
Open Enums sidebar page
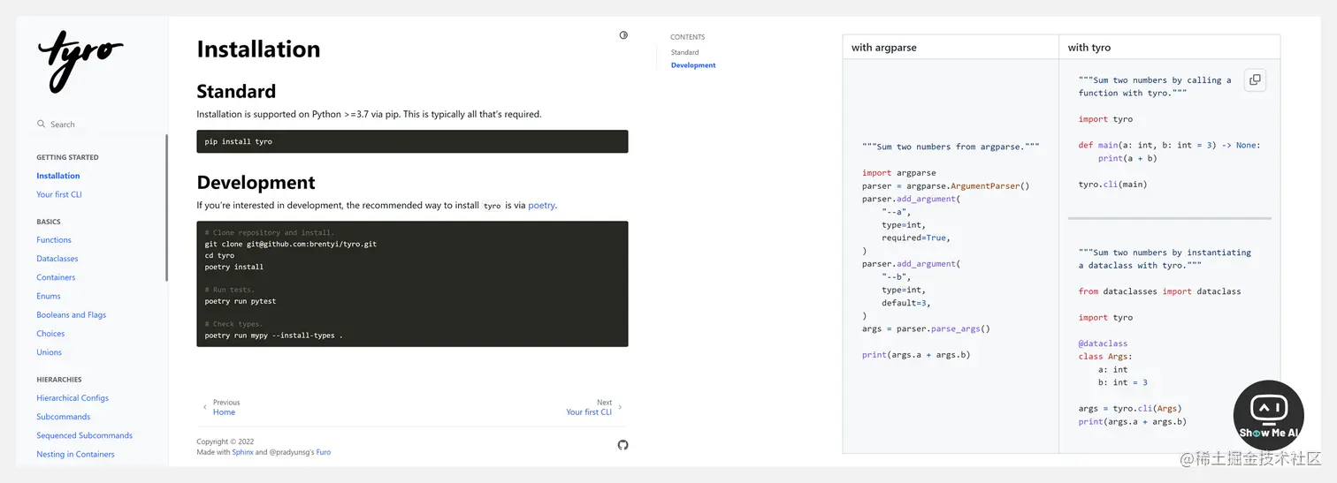[x=49, y=296]
